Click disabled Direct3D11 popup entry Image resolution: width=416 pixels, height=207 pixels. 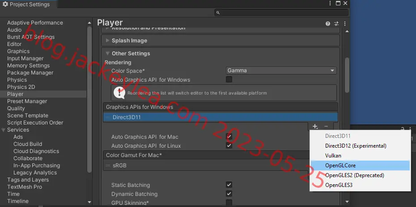(x=338, y=136)
